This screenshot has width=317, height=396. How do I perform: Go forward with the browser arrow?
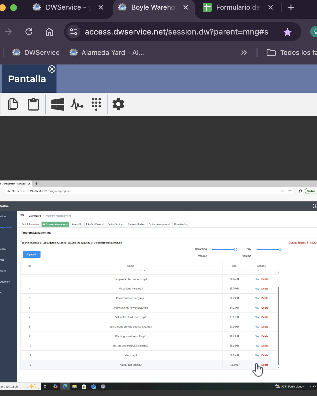click(x=8, y=32)
